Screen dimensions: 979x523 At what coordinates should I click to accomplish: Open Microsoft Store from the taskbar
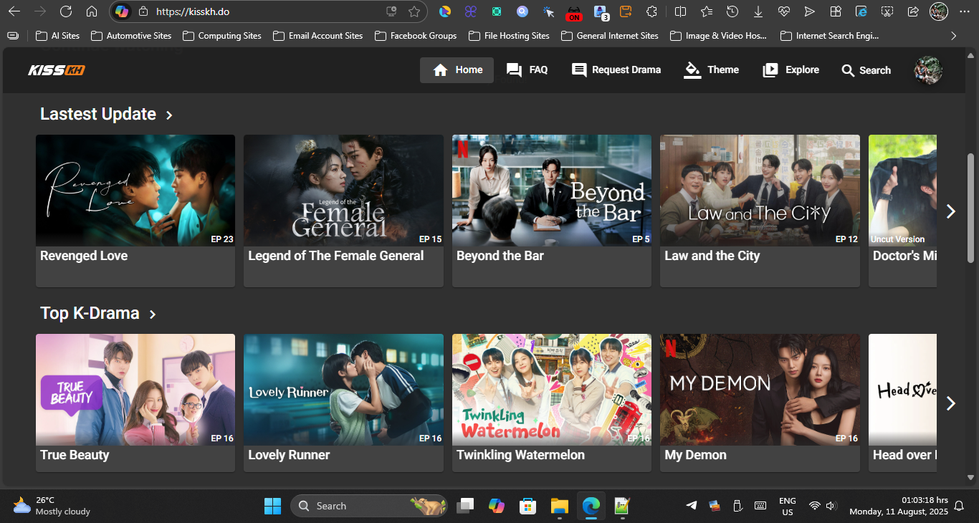tap(528, 506)
